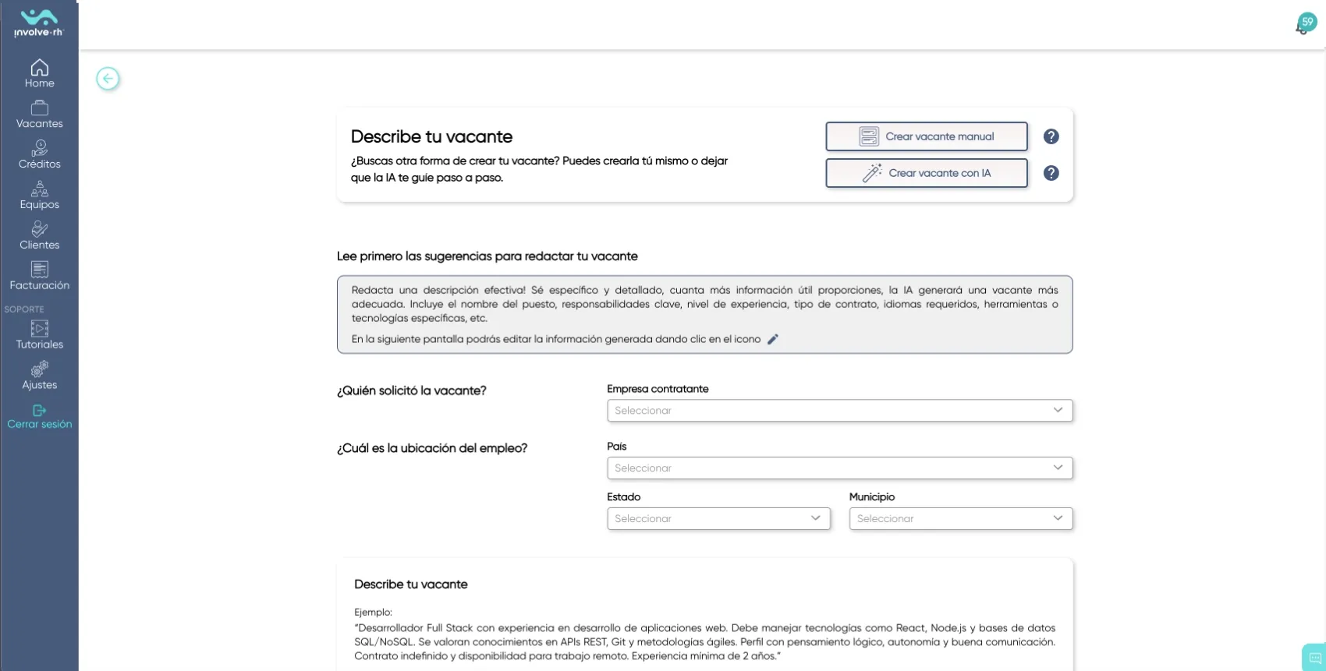
Task: Open the chat widget in bottom corner
Action: tap(1314, 658)
